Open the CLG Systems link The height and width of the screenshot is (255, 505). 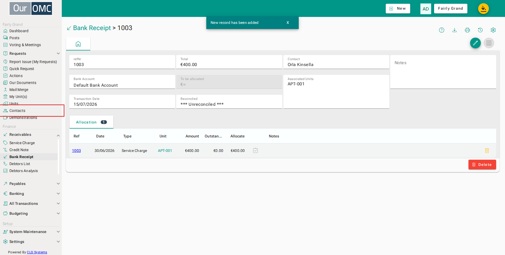point(37,252)
